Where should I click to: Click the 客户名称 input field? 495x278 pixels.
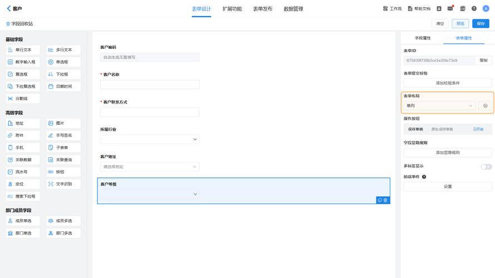(x=149, y=85)
